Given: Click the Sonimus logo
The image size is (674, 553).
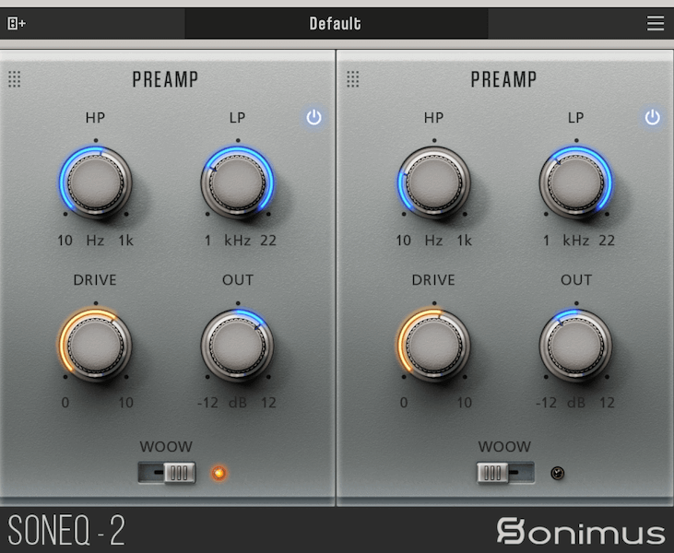Looking at the screenshot, I should (580, 532).
